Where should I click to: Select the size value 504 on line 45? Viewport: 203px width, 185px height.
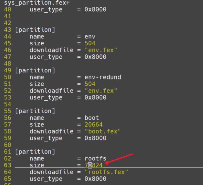pyautogui.click(x=90, y=43)
